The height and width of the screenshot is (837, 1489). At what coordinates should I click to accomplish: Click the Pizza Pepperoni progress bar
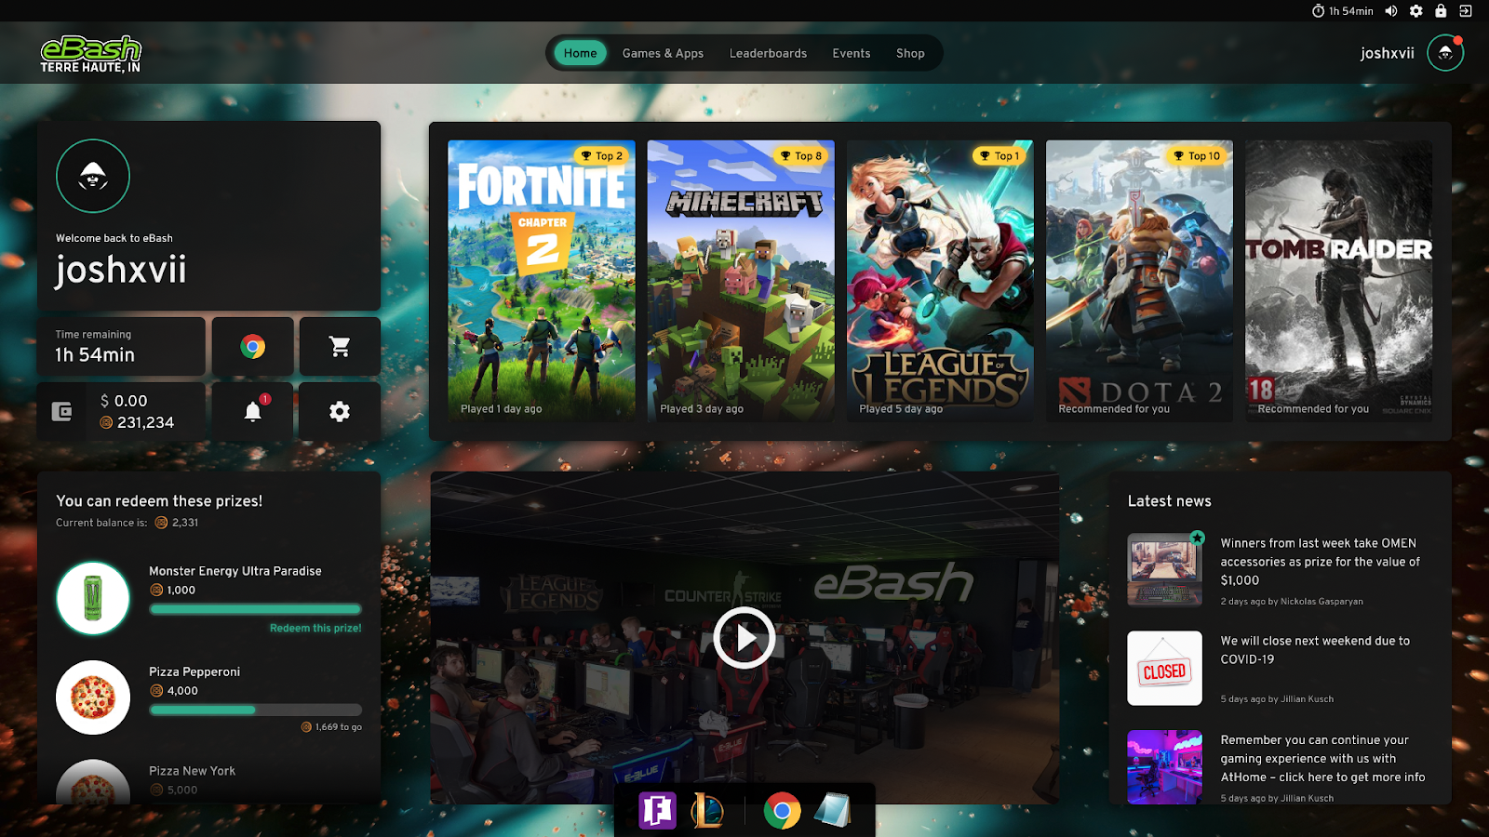click(x=255, y=711)
